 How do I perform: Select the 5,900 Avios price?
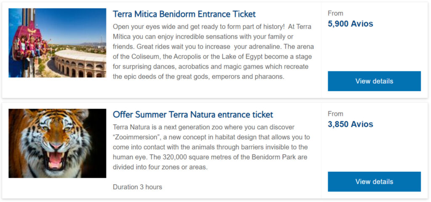[x=350, y=24]
